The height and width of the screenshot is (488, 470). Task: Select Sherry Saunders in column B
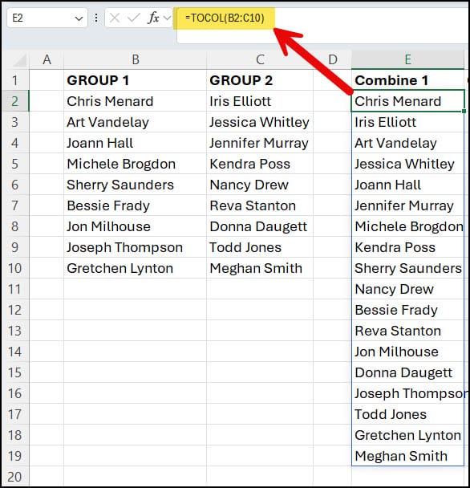(x=136, y=185)
